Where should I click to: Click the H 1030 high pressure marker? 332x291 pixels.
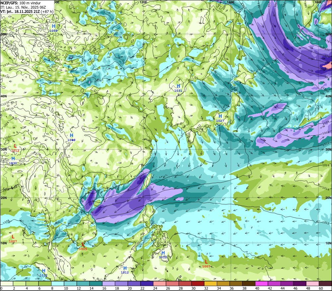coord(13,160)
